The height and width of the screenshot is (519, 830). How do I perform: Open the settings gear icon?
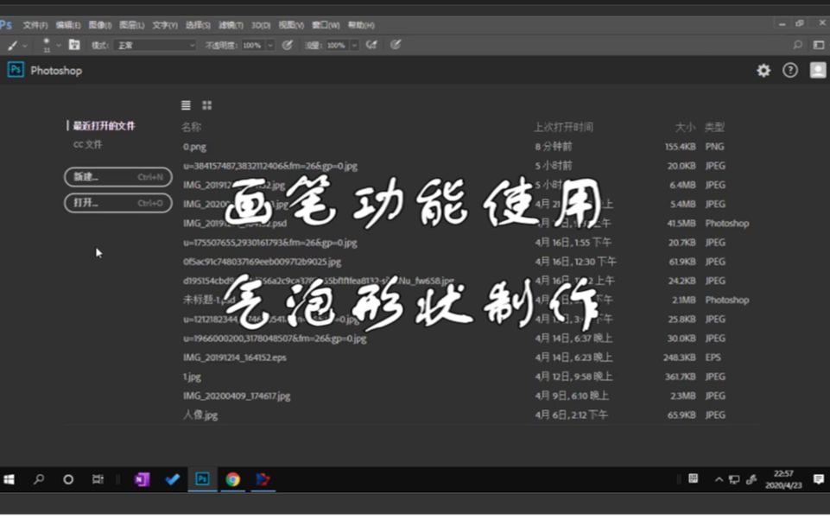click(x=763, y=71)
